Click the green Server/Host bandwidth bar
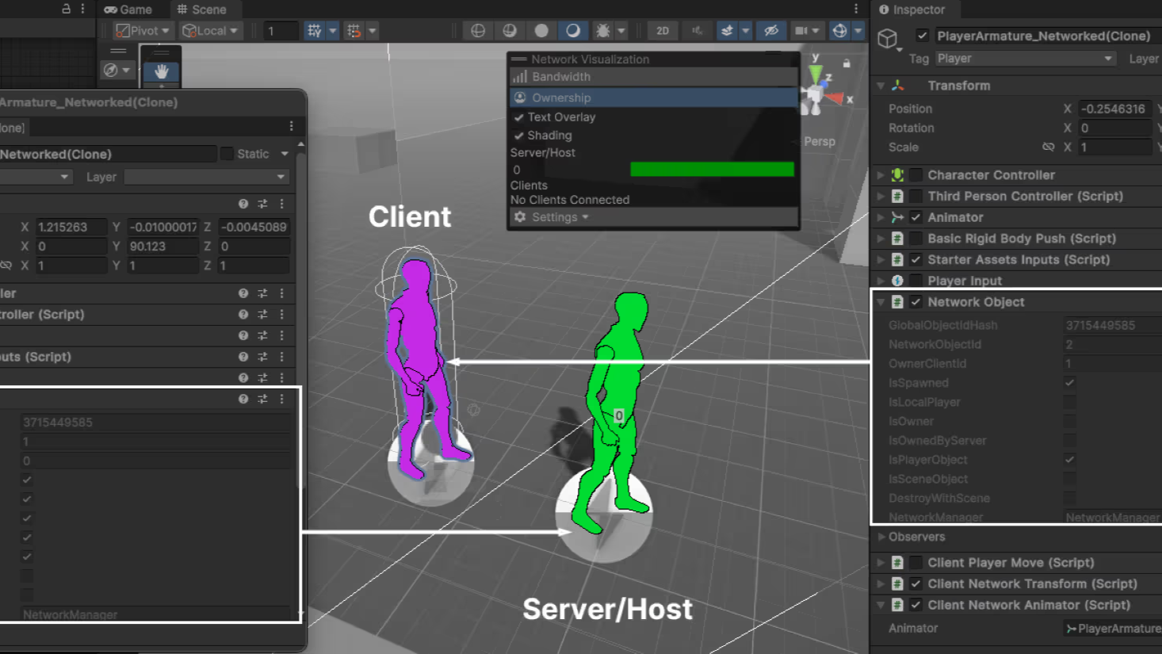This screenshot has height=654, width=1162. pyautogui.click(x=711, y=169)
